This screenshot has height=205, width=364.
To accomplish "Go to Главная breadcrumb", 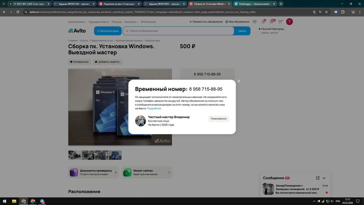I will (x=73, y=41).
